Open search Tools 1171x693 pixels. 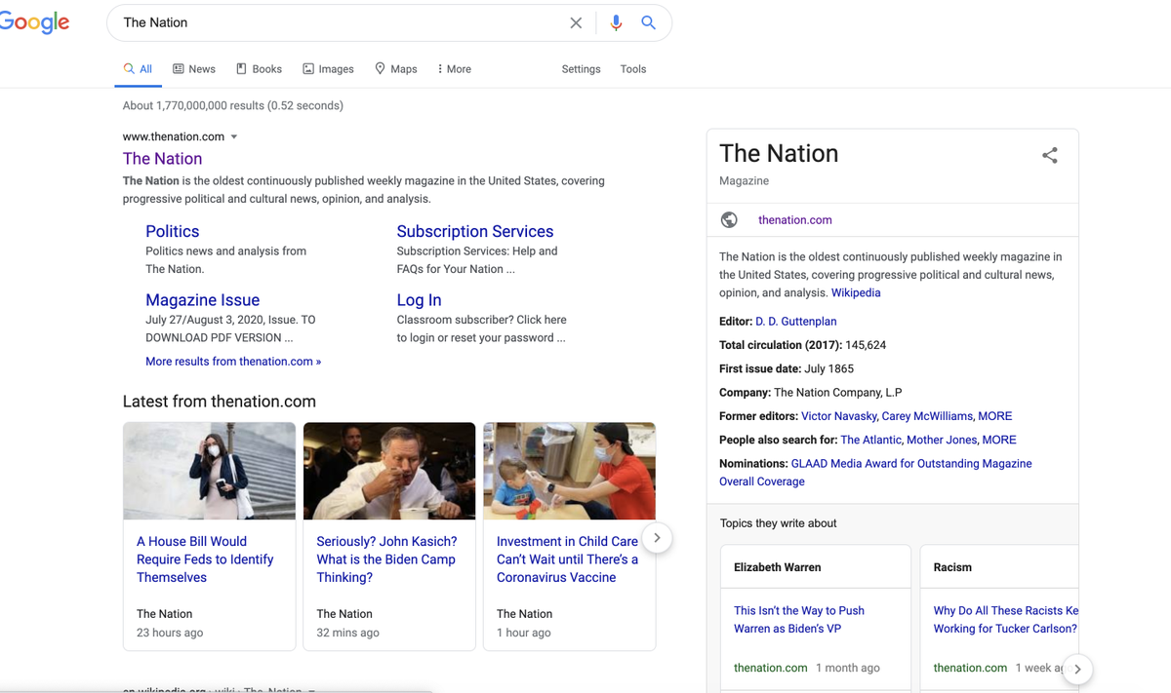coord(633,69)
